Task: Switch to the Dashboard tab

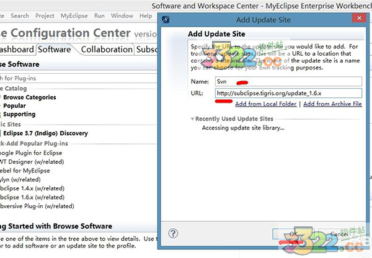Action: click(x=17, y=50)
